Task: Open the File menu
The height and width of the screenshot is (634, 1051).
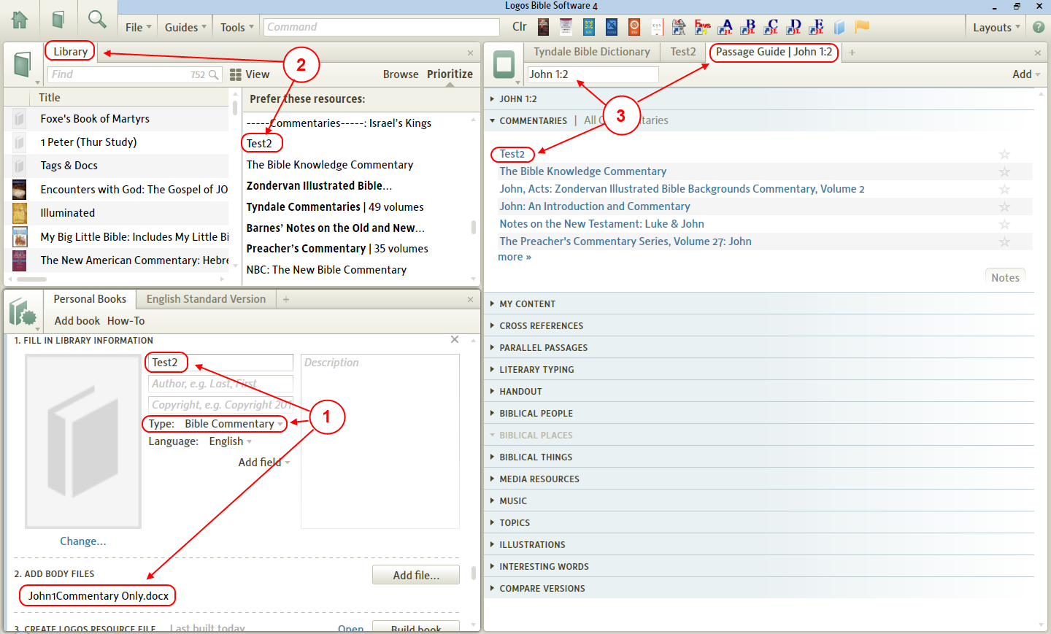Action: [138, 27]
